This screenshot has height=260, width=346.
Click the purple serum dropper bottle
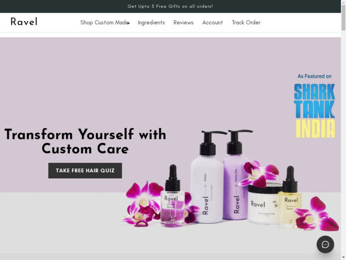click(173, 196)
